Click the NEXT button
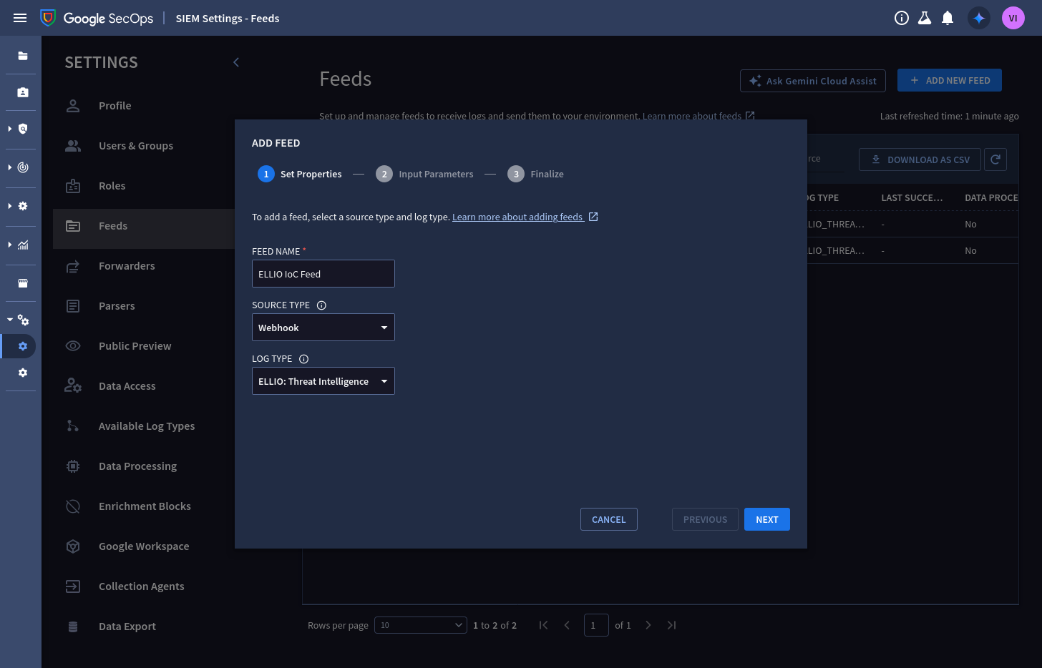Screen dimensions: 1042x668 [x=767, y=519]
